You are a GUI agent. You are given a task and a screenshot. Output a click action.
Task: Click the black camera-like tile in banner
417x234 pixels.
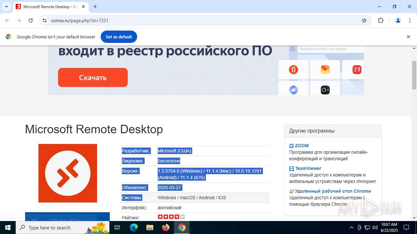325,89
